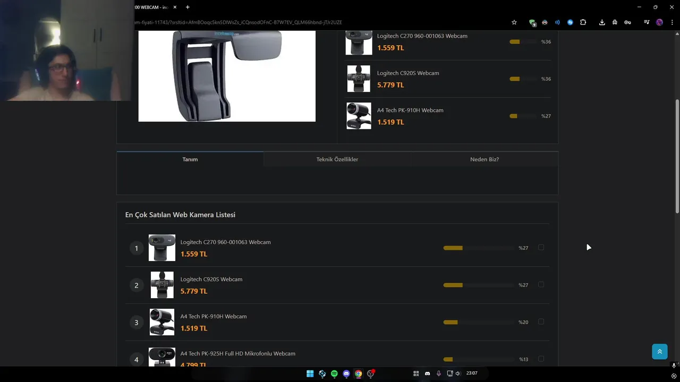Click rank 3 A4 Tech PK-910H list thumbnail

click(x=162, y=322)
